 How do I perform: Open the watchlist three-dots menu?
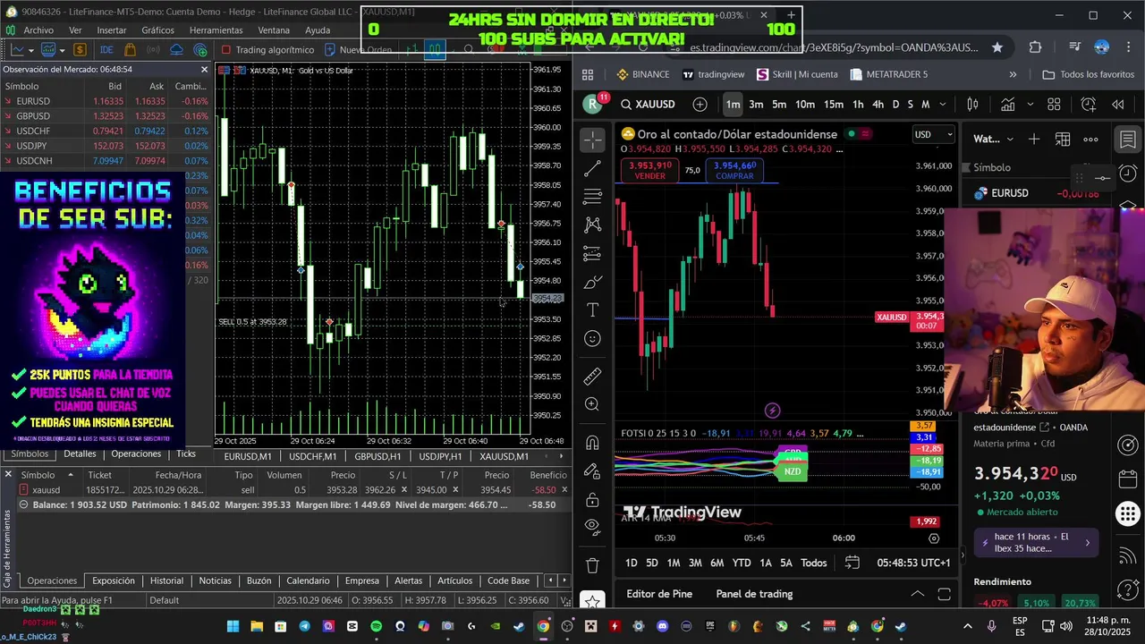1091,140
